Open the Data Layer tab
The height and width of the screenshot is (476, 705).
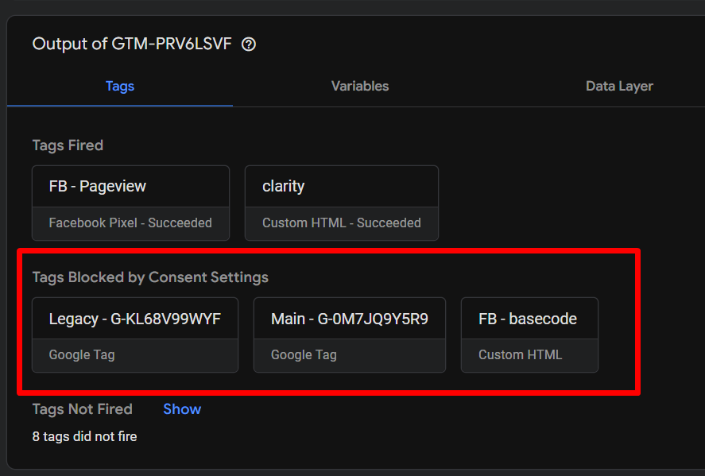pos(619,86)
